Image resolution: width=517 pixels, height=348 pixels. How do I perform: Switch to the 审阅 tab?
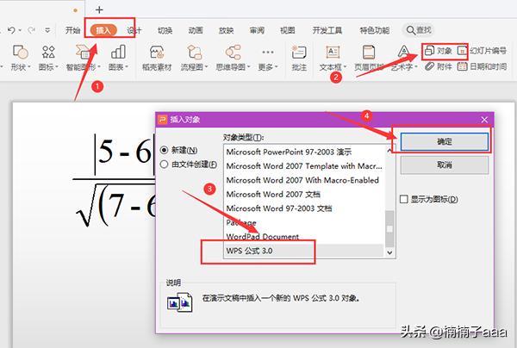point(257,30)
